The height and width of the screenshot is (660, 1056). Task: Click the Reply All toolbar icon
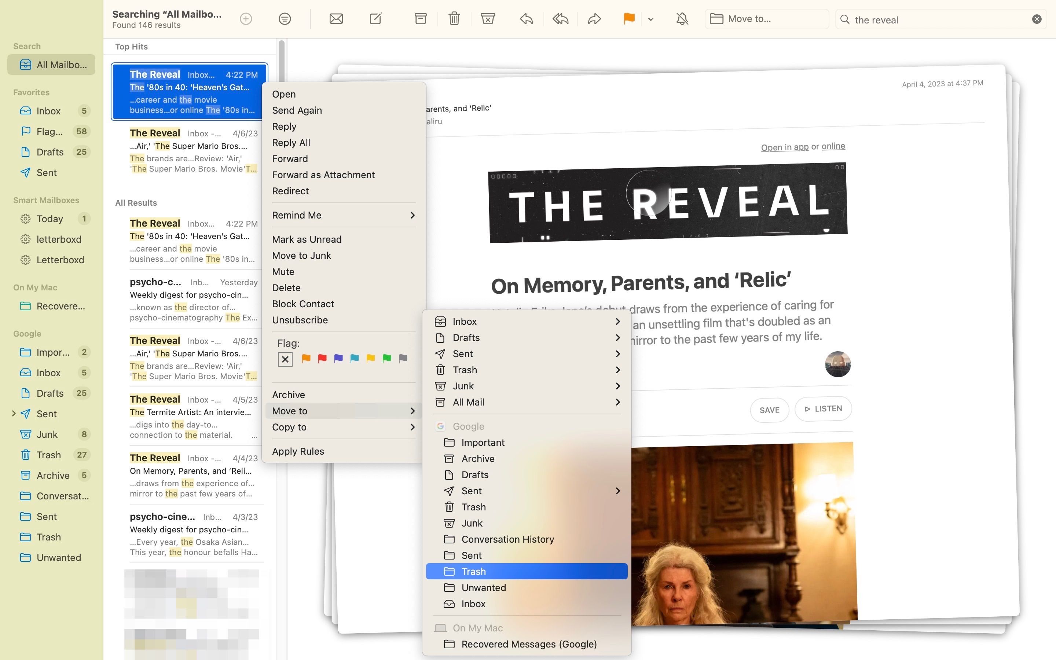click(x=560, y=19)
